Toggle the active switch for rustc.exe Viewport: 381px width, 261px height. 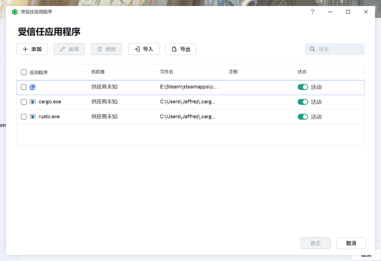[303, 117]
